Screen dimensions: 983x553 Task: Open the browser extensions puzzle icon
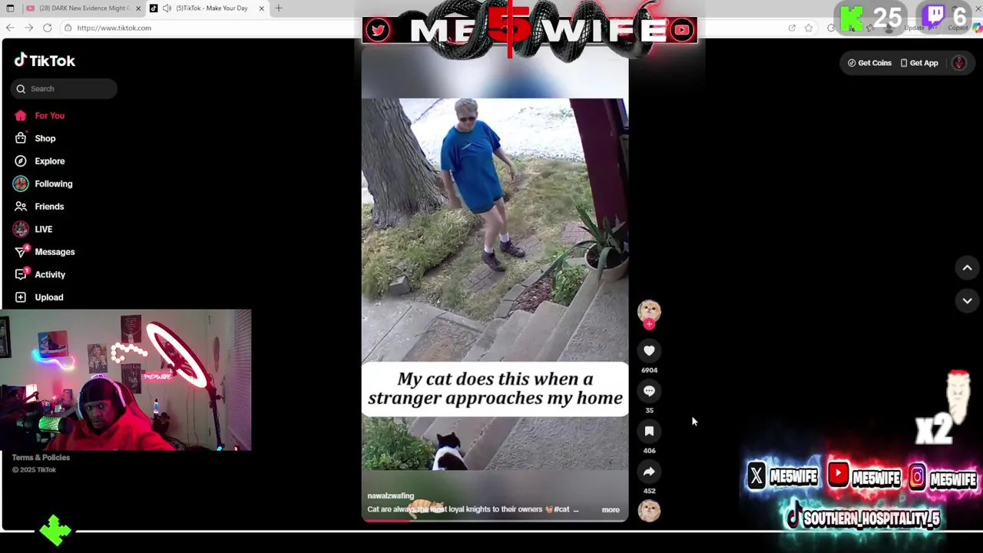[x=832, y=28]
